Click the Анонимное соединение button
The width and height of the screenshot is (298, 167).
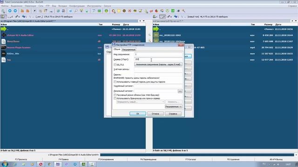point(158,64)
